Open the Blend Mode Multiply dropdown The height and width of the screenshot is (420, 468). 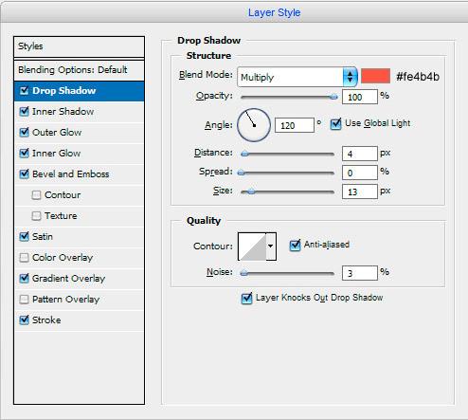tap(297, 77)
